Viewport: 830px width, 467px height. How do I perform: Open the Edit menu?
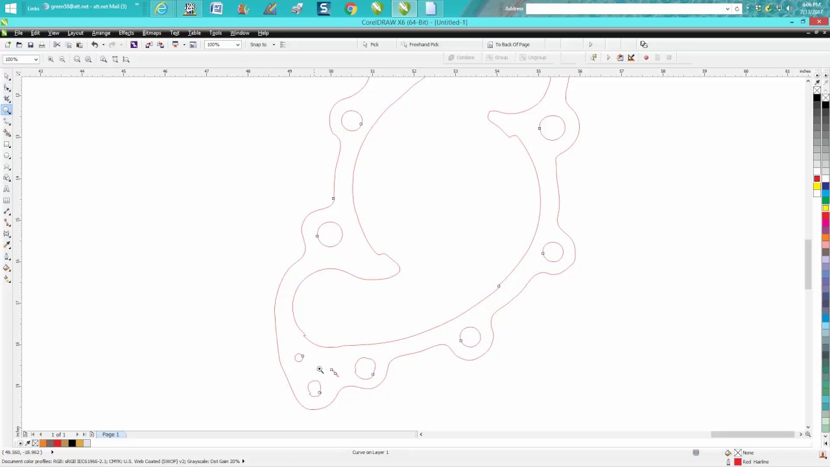(35, 33)
